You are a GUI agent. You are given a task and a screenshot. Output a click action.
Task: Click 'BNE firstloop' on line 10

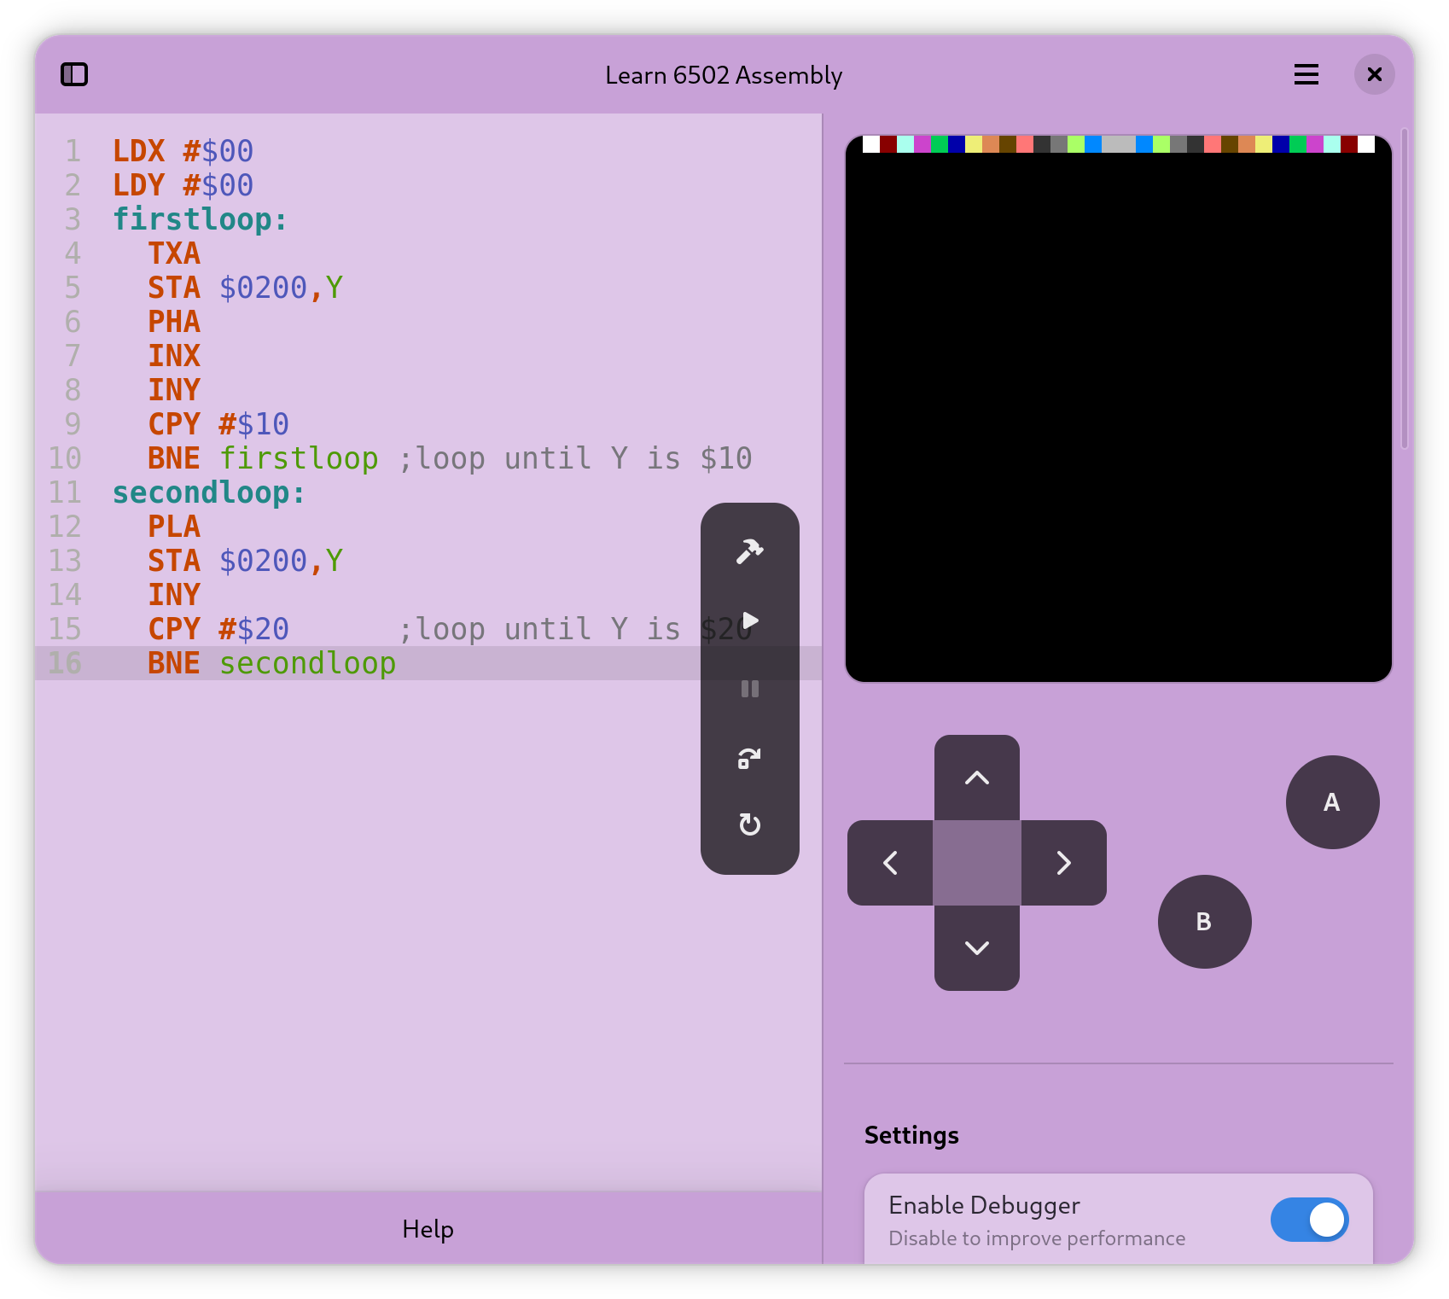tap(263, 458)
